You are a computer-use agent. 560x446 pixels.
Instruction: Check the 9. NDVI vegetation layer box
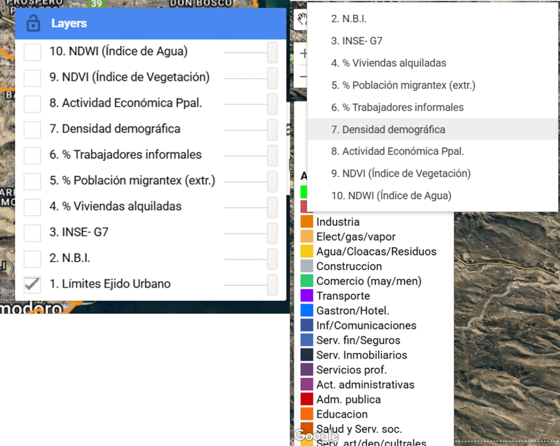(x=33, y=78)
